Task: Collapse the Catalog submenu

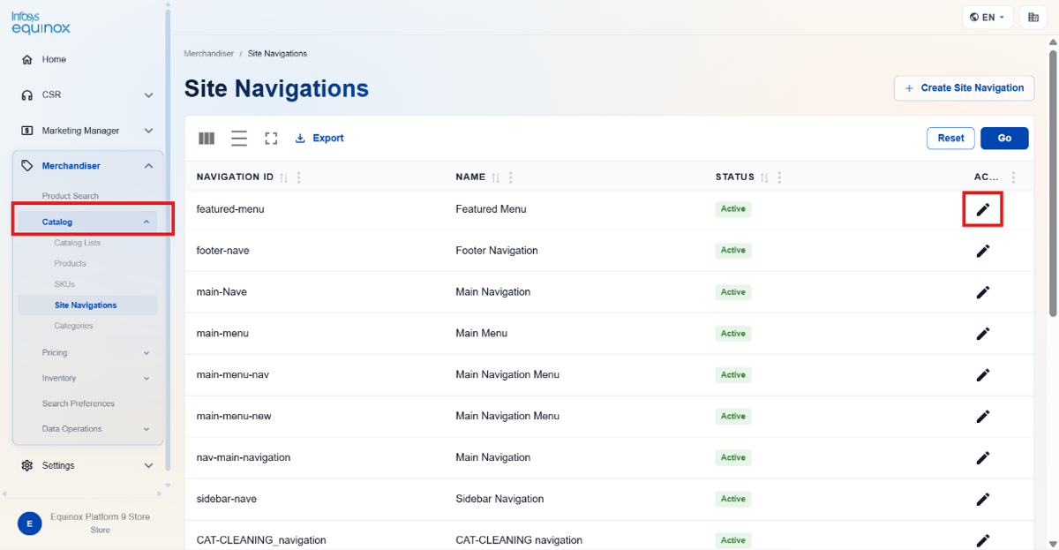Action: (x=146, y=222)
